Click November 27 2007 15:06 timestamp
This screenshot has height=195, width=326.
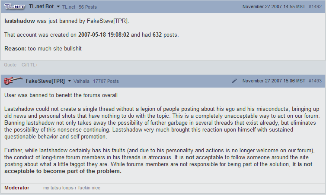point(273,81)
